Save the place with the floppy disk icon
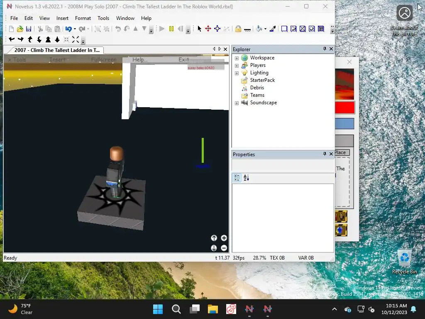Image resolution: width=425 pixels, height=319 pixels. click(29, 29)
